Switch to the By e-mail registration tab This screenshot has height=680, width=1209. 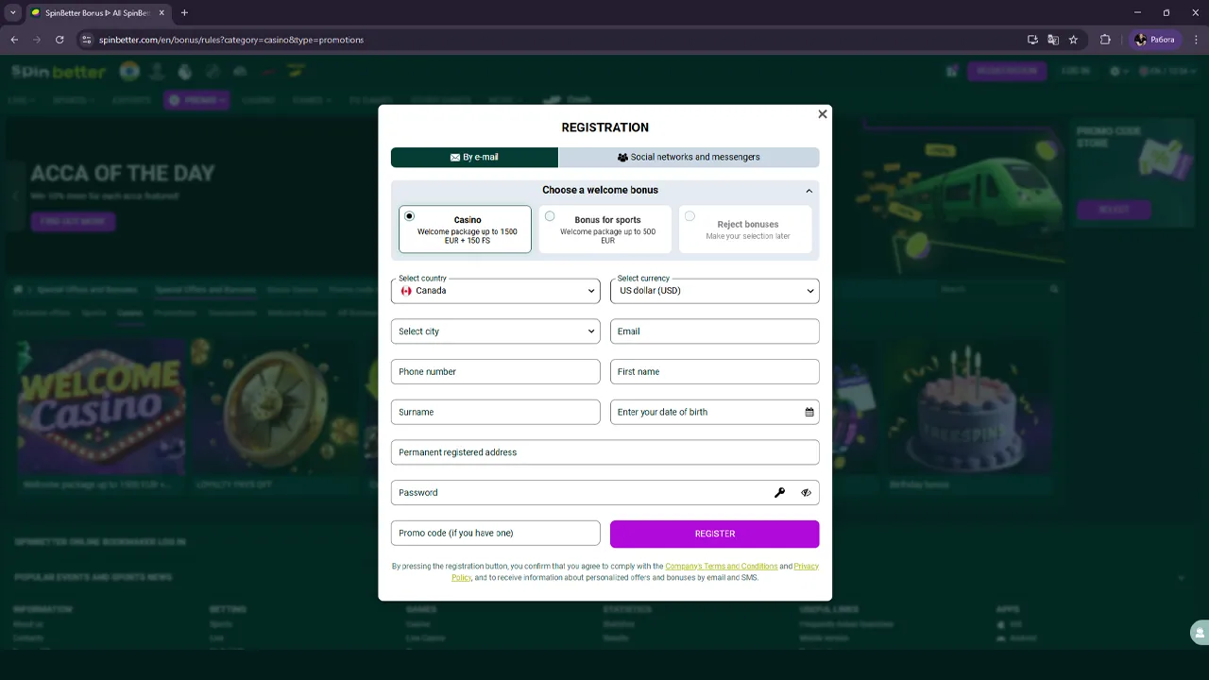pos(474,158)
